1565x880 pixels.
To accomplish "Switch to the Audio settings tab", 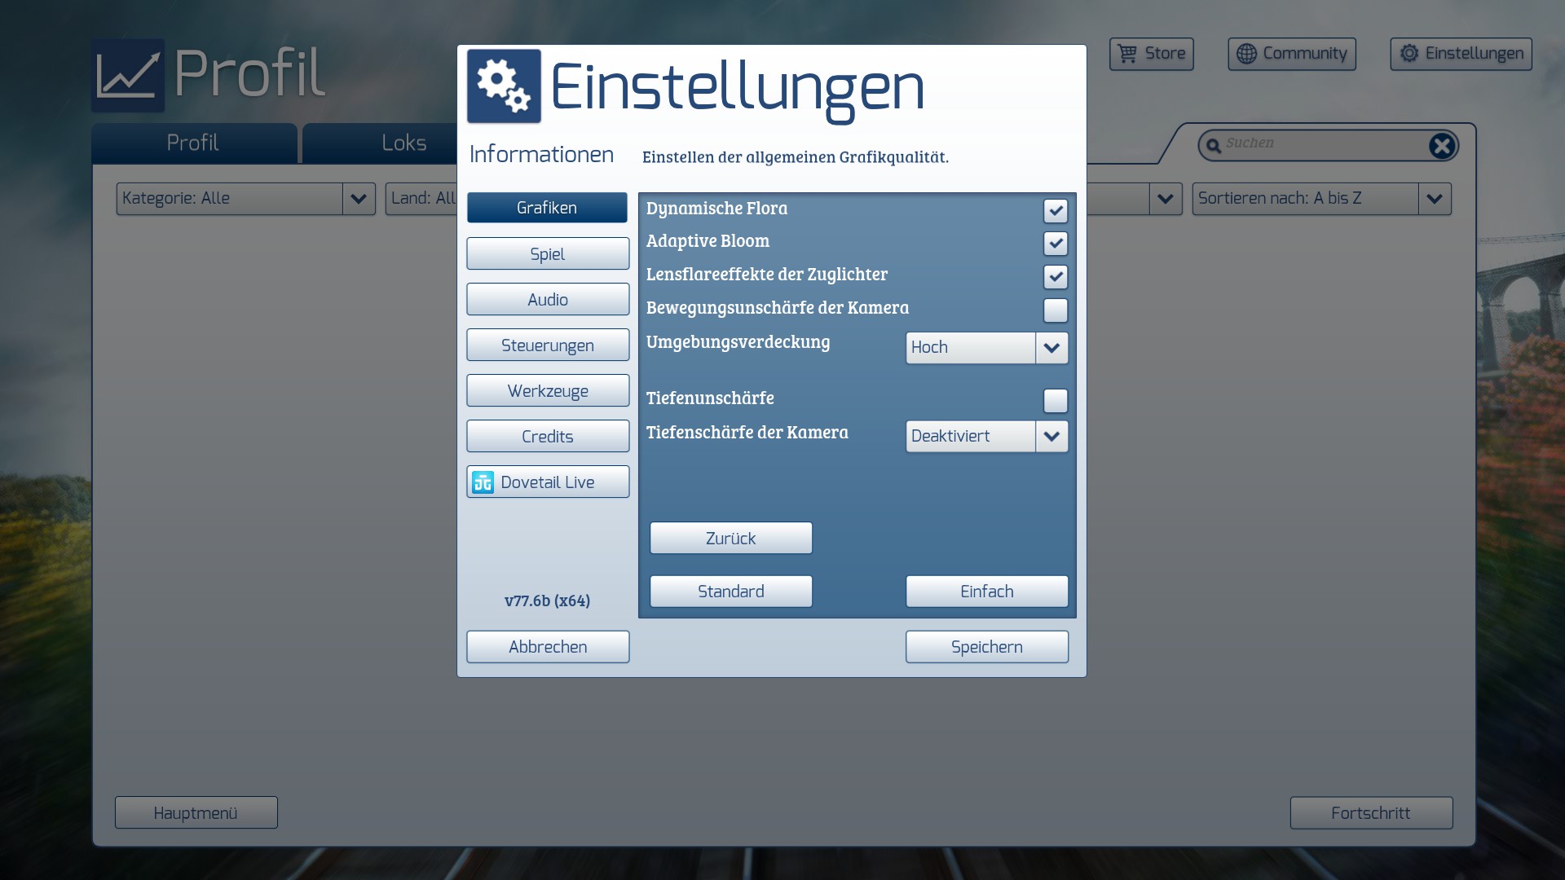I will point(548,300).
